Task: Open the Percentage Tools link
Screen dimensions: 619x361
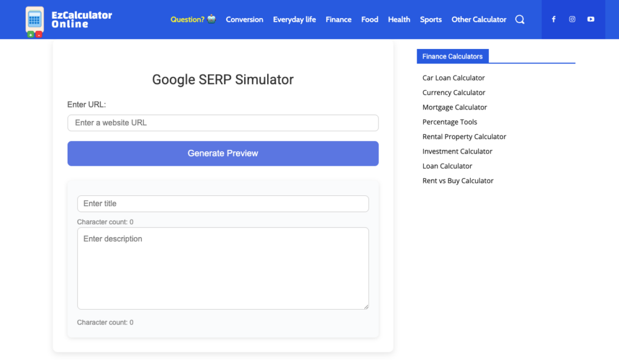Action: [450, 122]
